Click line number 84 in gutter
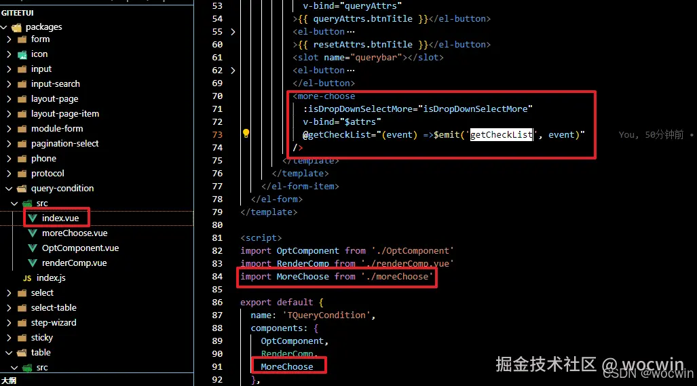The height and width of the screenshot is (386, 697). pos(217,277)
